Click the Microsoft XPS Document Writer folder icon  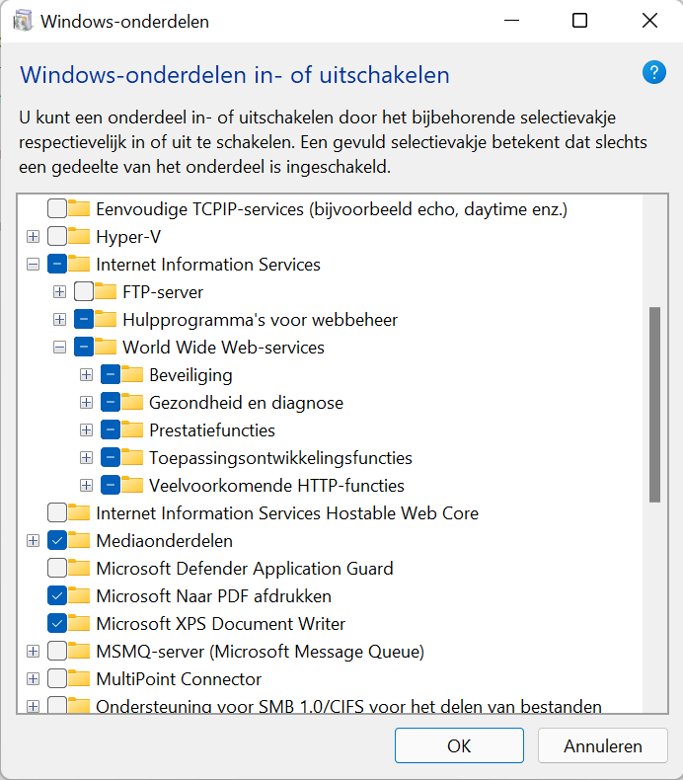click(79, 623)
